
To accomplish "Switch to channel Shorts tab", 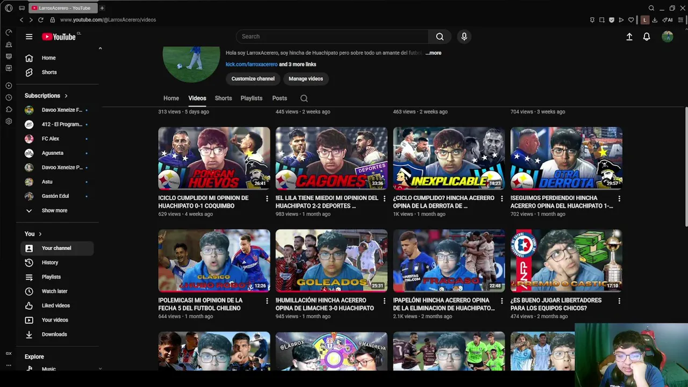I will pos(223,98).
